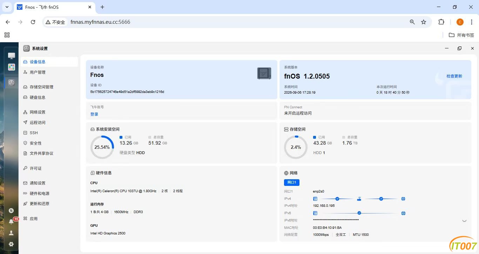Image resolution: width=479 pixels, height=254 pixels.
Task: Bookmark this page with the star icon
Action: tap(424, 22)
